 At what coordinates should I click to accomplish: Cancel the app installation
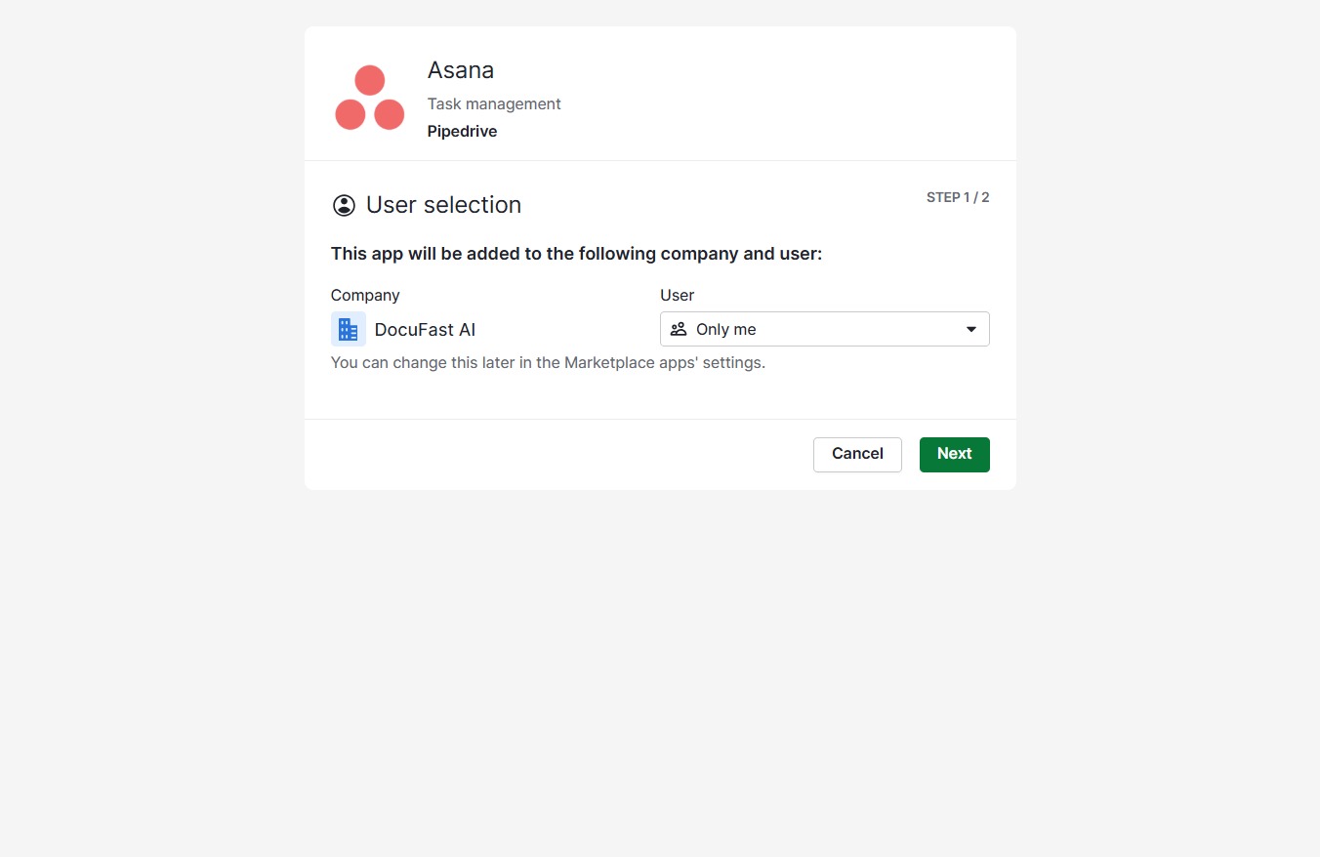[857, 454]
